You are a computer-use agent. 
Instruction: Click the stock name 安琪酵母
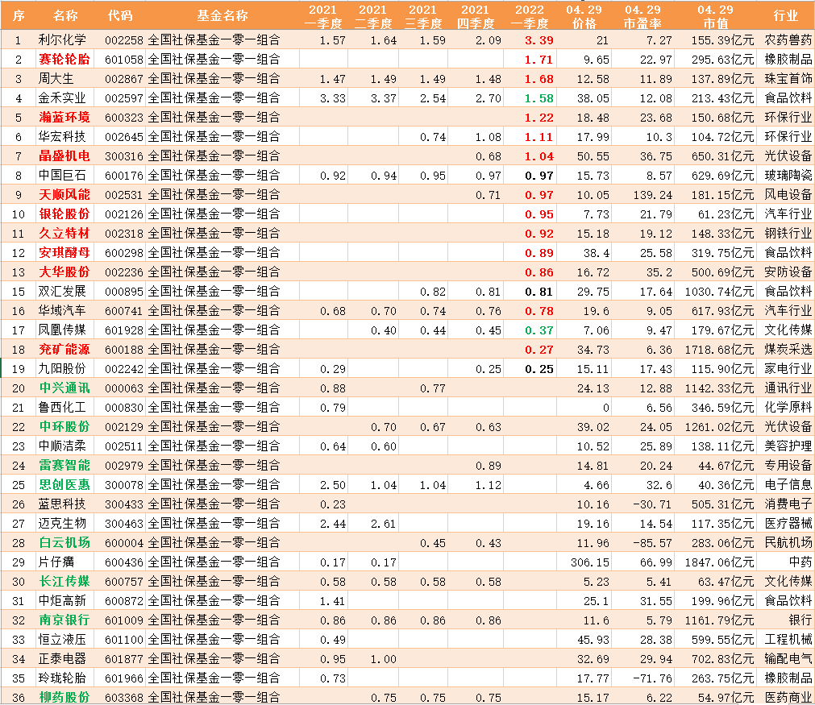64,252
